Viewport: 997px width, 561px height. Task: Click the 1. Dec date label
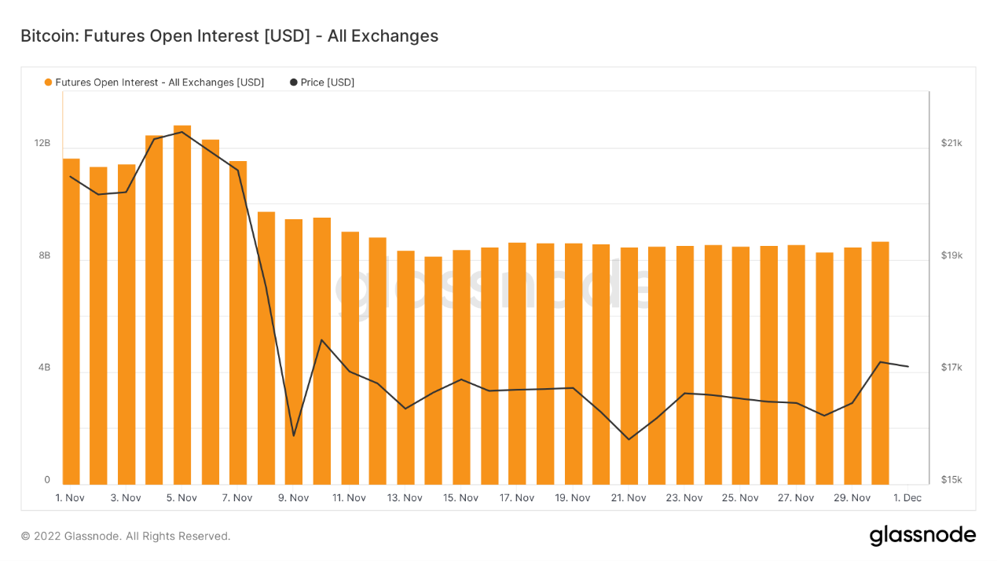pyautogui.click(x=907, y=498)
